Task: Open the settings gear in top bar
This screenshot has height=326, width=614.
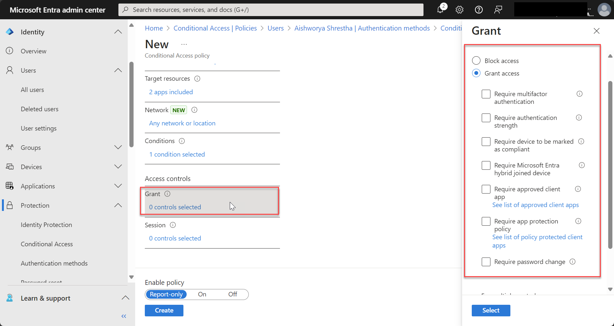Action: (460, 10)
